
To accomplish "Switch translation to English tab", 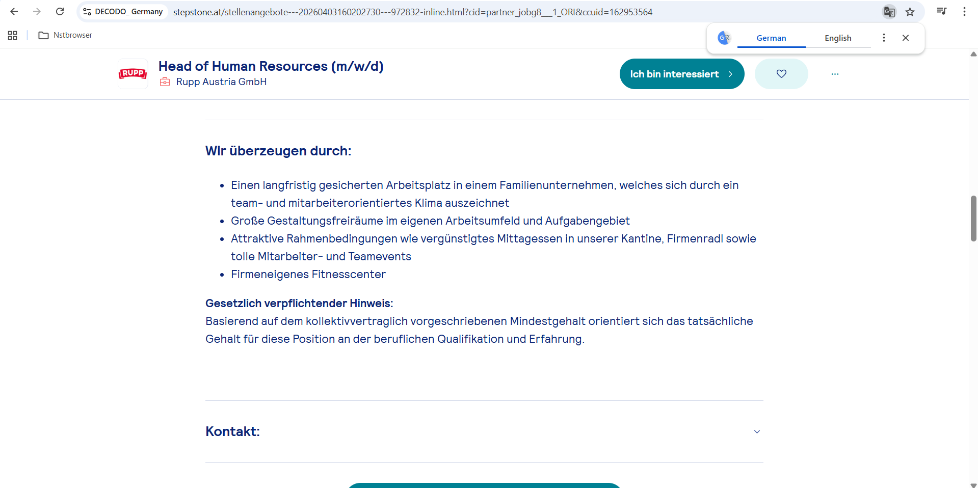I will point(837,38).
